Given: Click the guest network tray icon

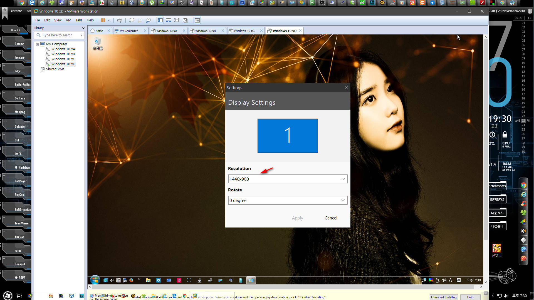Looking at the screenshot, I should coord(424,280).
